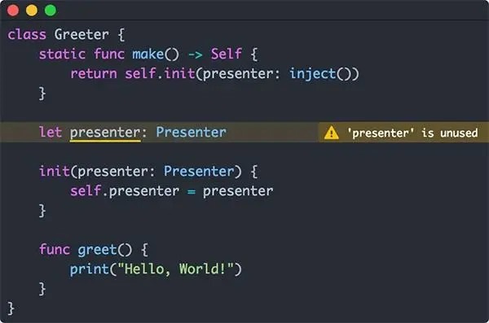Click the return keyword
Screen dimensions: 489x323
pos(94,74)
